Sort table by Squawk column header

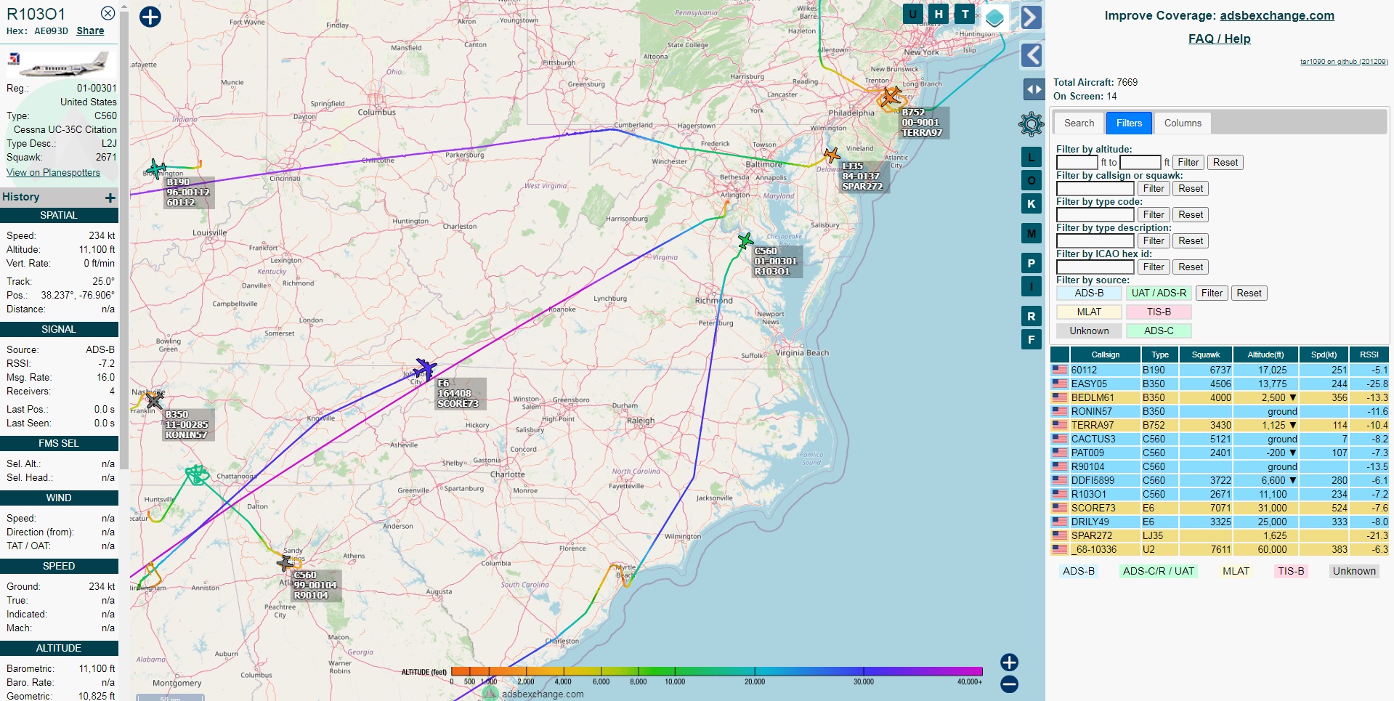tap(1206, 354)
